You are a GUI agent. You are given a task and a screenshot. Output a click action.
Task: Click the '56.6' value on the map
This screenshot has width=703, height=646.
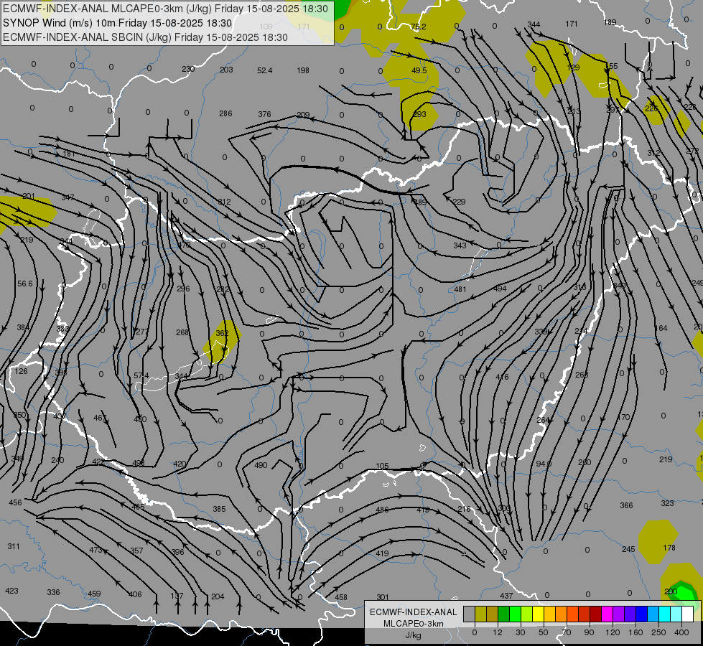(25, 284)
